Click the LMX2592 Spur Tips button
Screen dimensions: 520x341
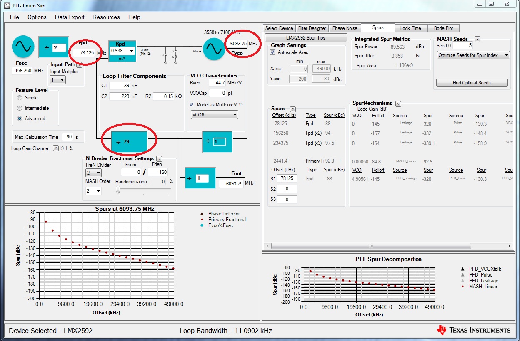tap(306, 38)
